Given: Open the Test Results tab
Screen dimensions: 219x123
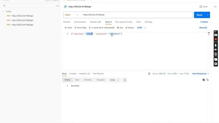Looking at the screenshot, I should click(x=98, y=74).
